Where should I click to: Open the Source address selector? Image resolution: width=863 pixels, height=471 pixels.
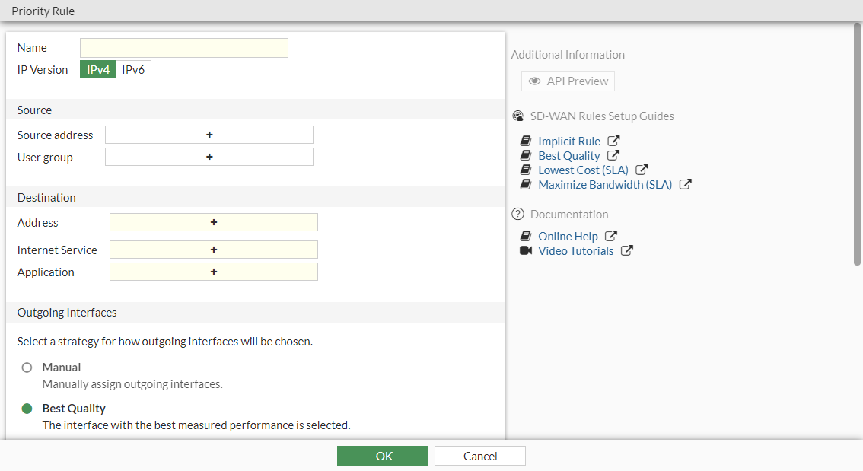click(209, 135)
